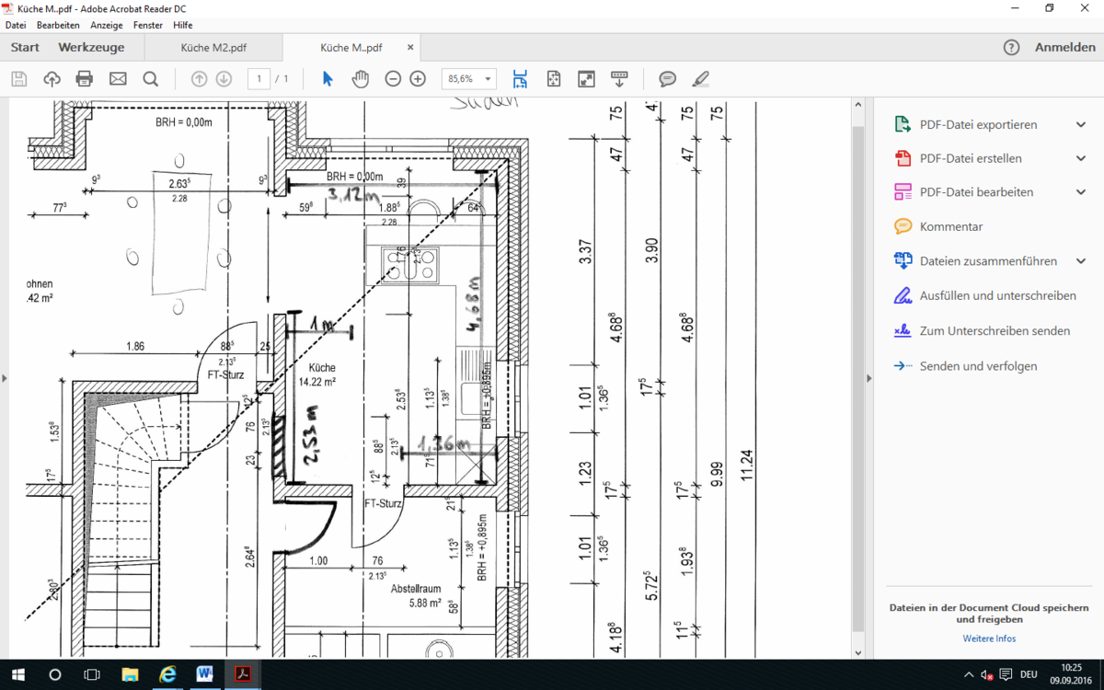Click the upload to cloud icon
The height and width of the screenshot is (690, 1104).
(52, 79)
